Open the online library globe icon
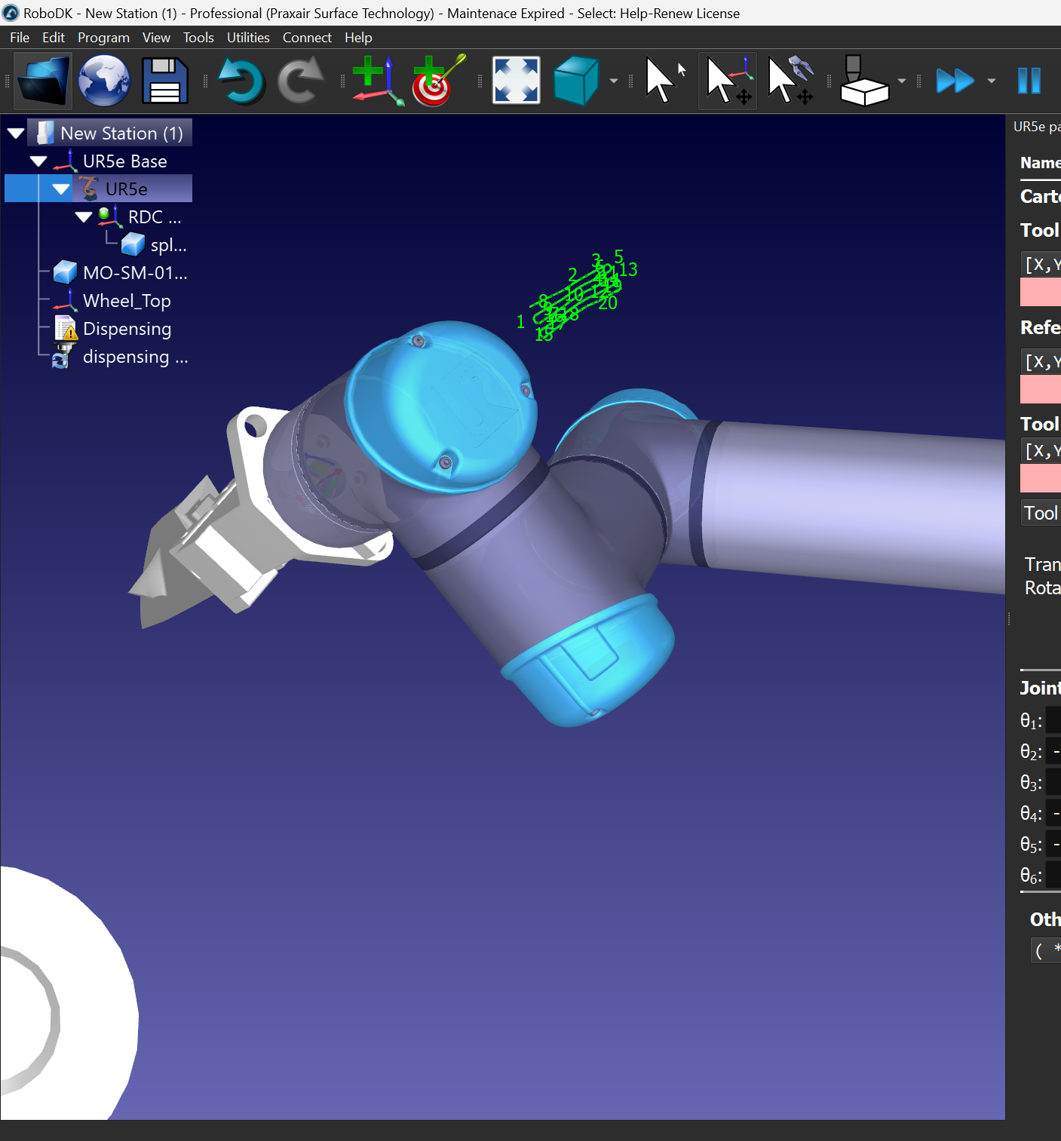 [104, 81]
